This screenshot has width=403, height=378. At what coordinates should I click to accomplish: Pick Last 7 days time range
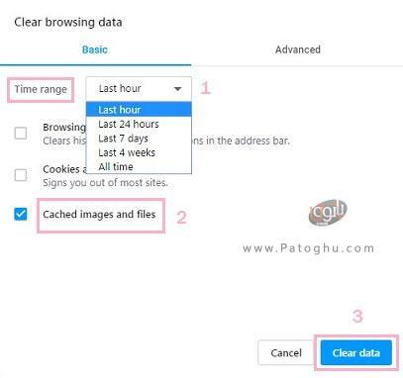(x=139, y=139)
